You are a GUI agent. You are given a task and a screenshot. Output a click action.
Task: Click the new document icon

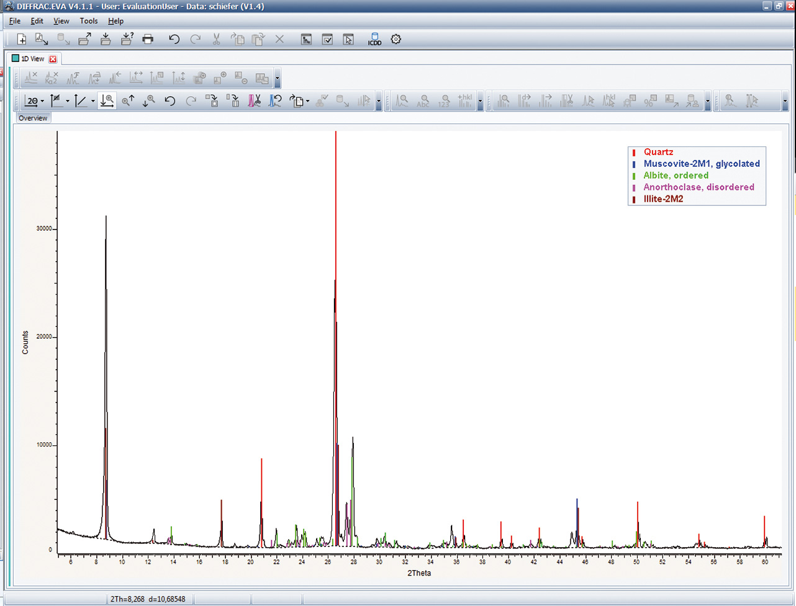[22, 39]
